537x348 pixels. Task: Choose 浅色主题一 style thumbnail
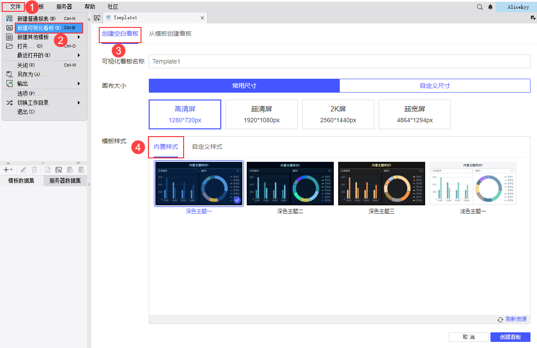[473, 183]
